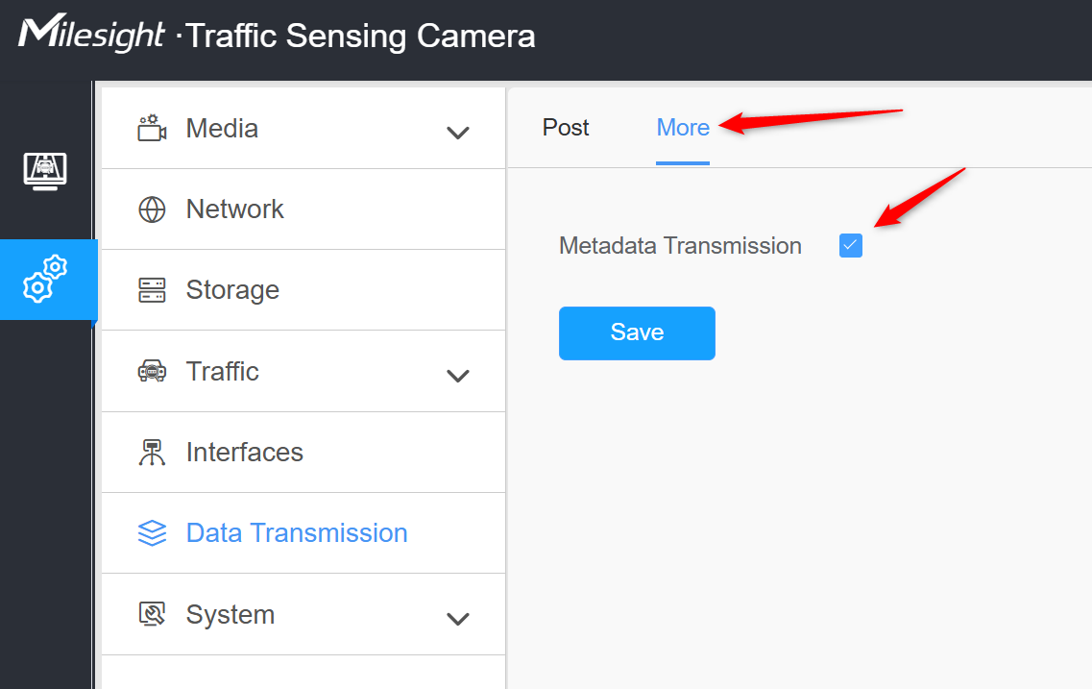Open the Interfaces menu item
This screenshot has height=689, width=1092.
click(303, 453)
